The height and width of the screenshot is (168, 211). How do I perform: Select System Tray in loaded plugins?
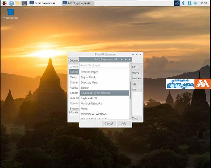74,109
